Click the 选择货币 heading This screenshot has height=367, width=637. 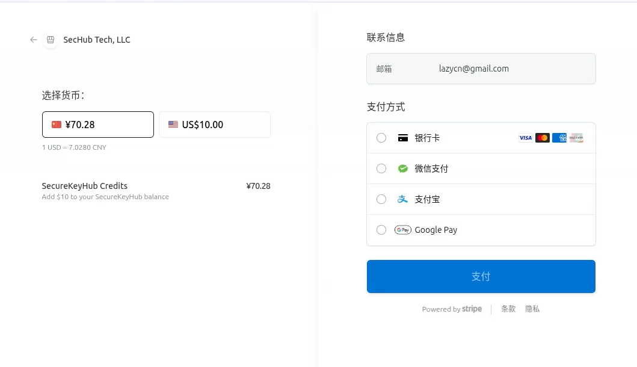point(63,96)
